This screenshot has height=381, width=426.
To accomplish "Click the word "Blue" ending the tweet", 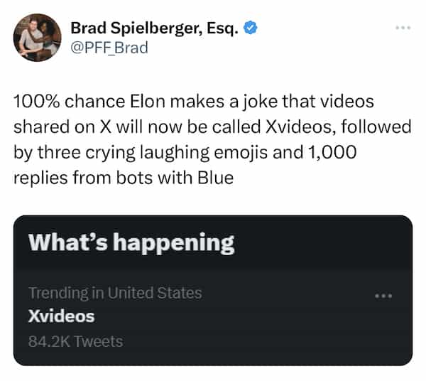I will coord(215,178).
